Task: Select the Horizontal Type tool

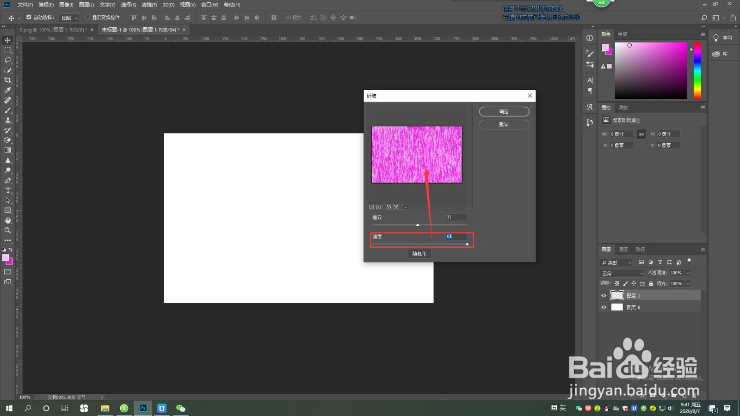Action: click(8, 190)
